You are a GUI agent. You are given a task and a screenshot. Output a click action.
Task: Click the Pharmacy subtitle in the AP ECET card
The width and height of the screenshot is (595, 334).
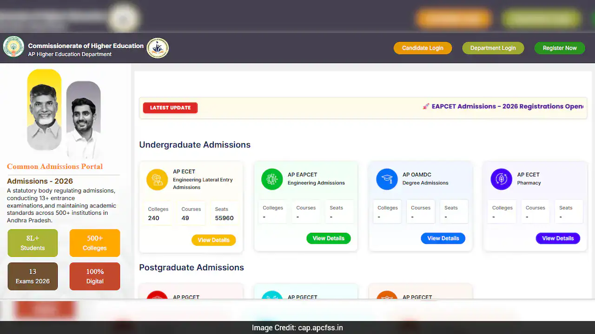(529, 183)
